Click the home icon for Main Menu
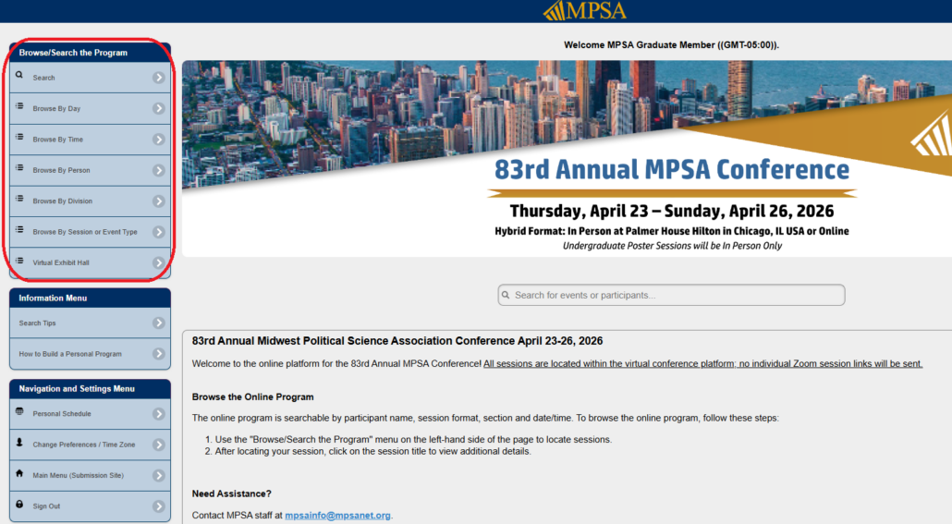The image size is (952, 524). (x=19, y=475)
